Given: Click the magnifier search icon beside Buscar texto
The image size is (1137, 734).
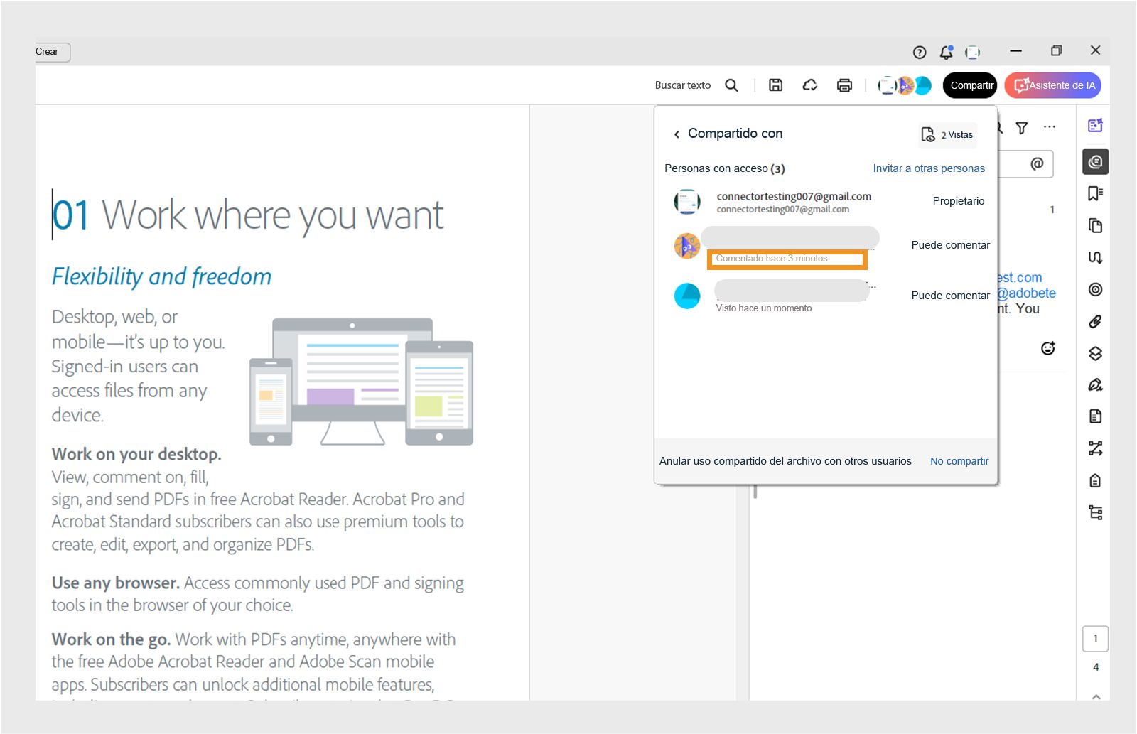Looking at the screenshot, I should pos(731,85).
